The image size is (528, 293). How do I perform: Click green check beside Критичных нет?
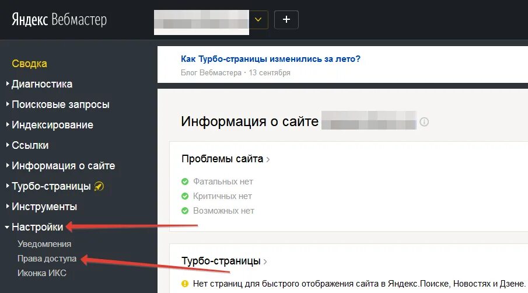(x=185, y=196)
